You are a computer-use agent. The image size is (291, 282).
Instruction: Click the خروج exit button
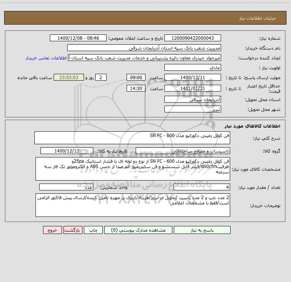(x=52, y=230)
